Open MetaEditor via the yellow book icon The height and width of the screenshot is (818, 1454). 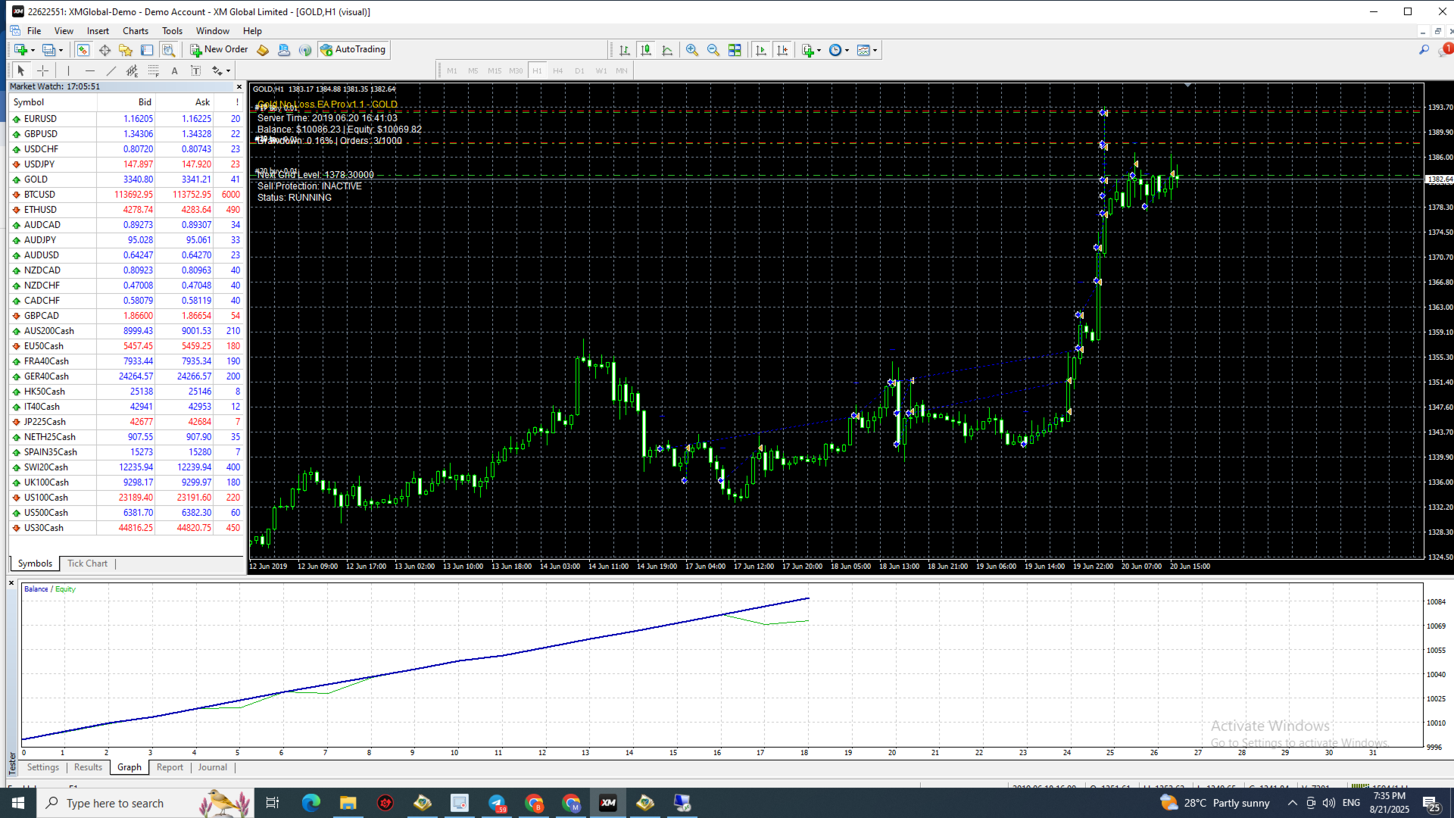[263, 50]
